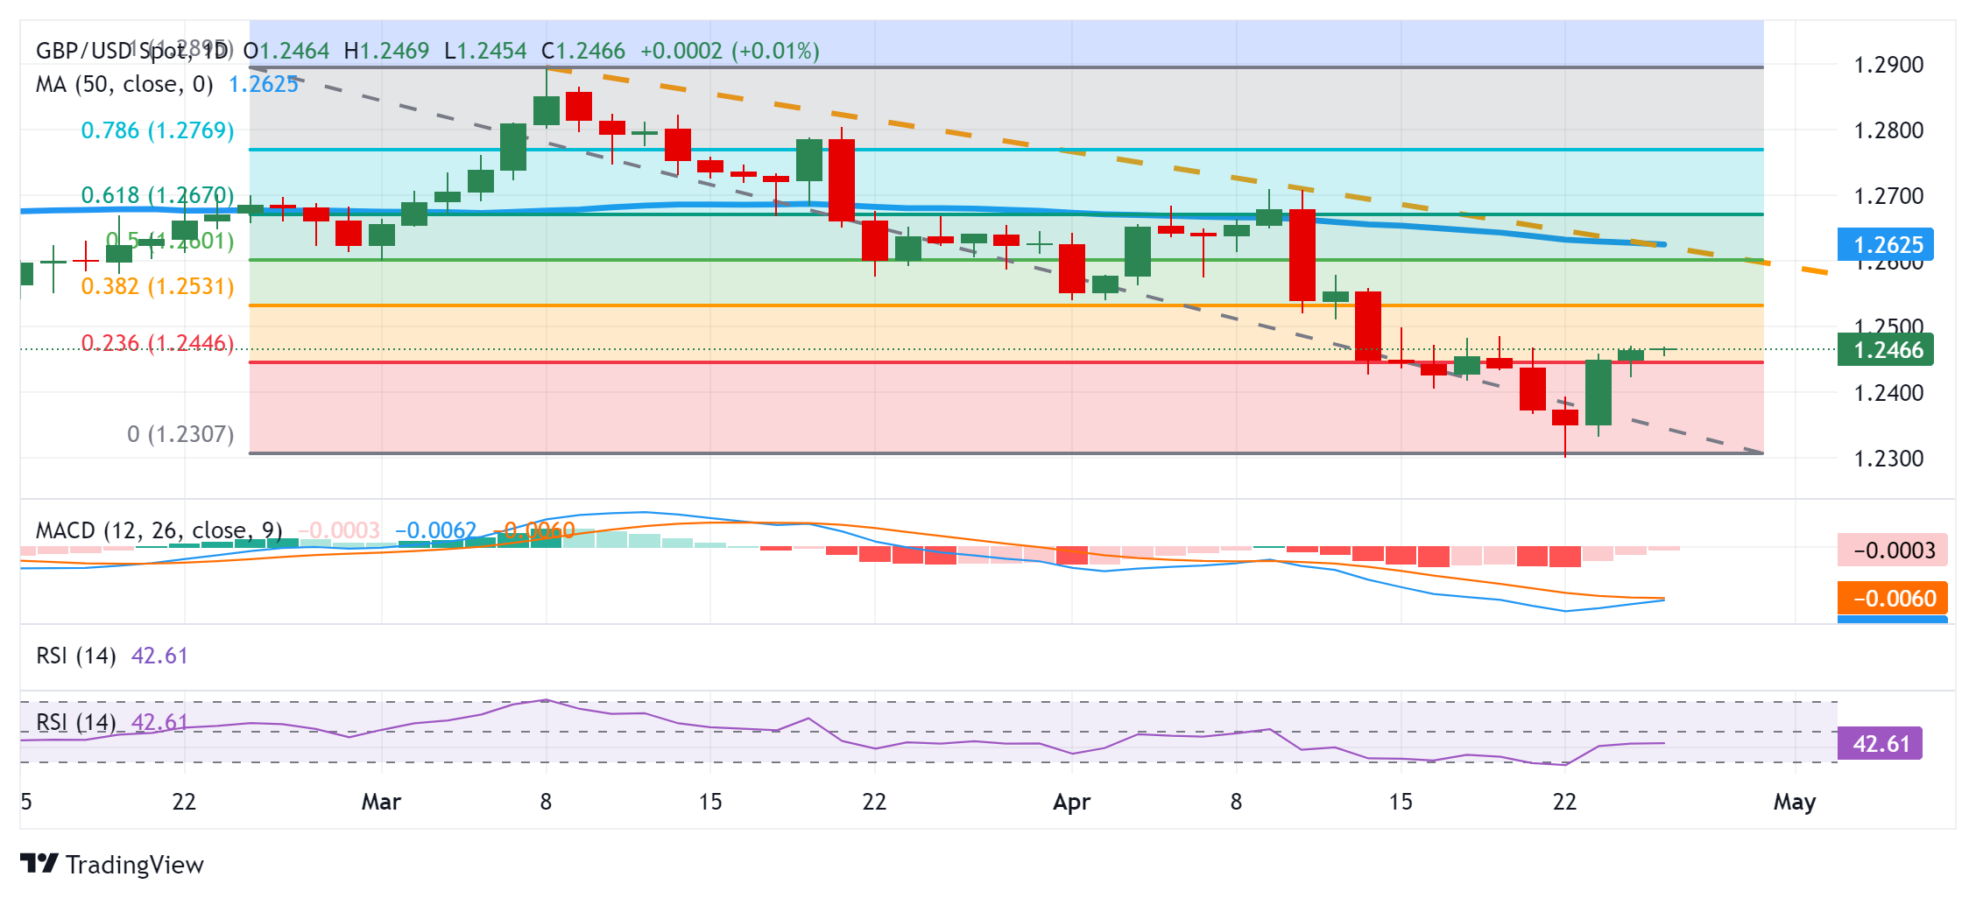Select the orange -0.0060 MACD signal label

point(1893,599)
